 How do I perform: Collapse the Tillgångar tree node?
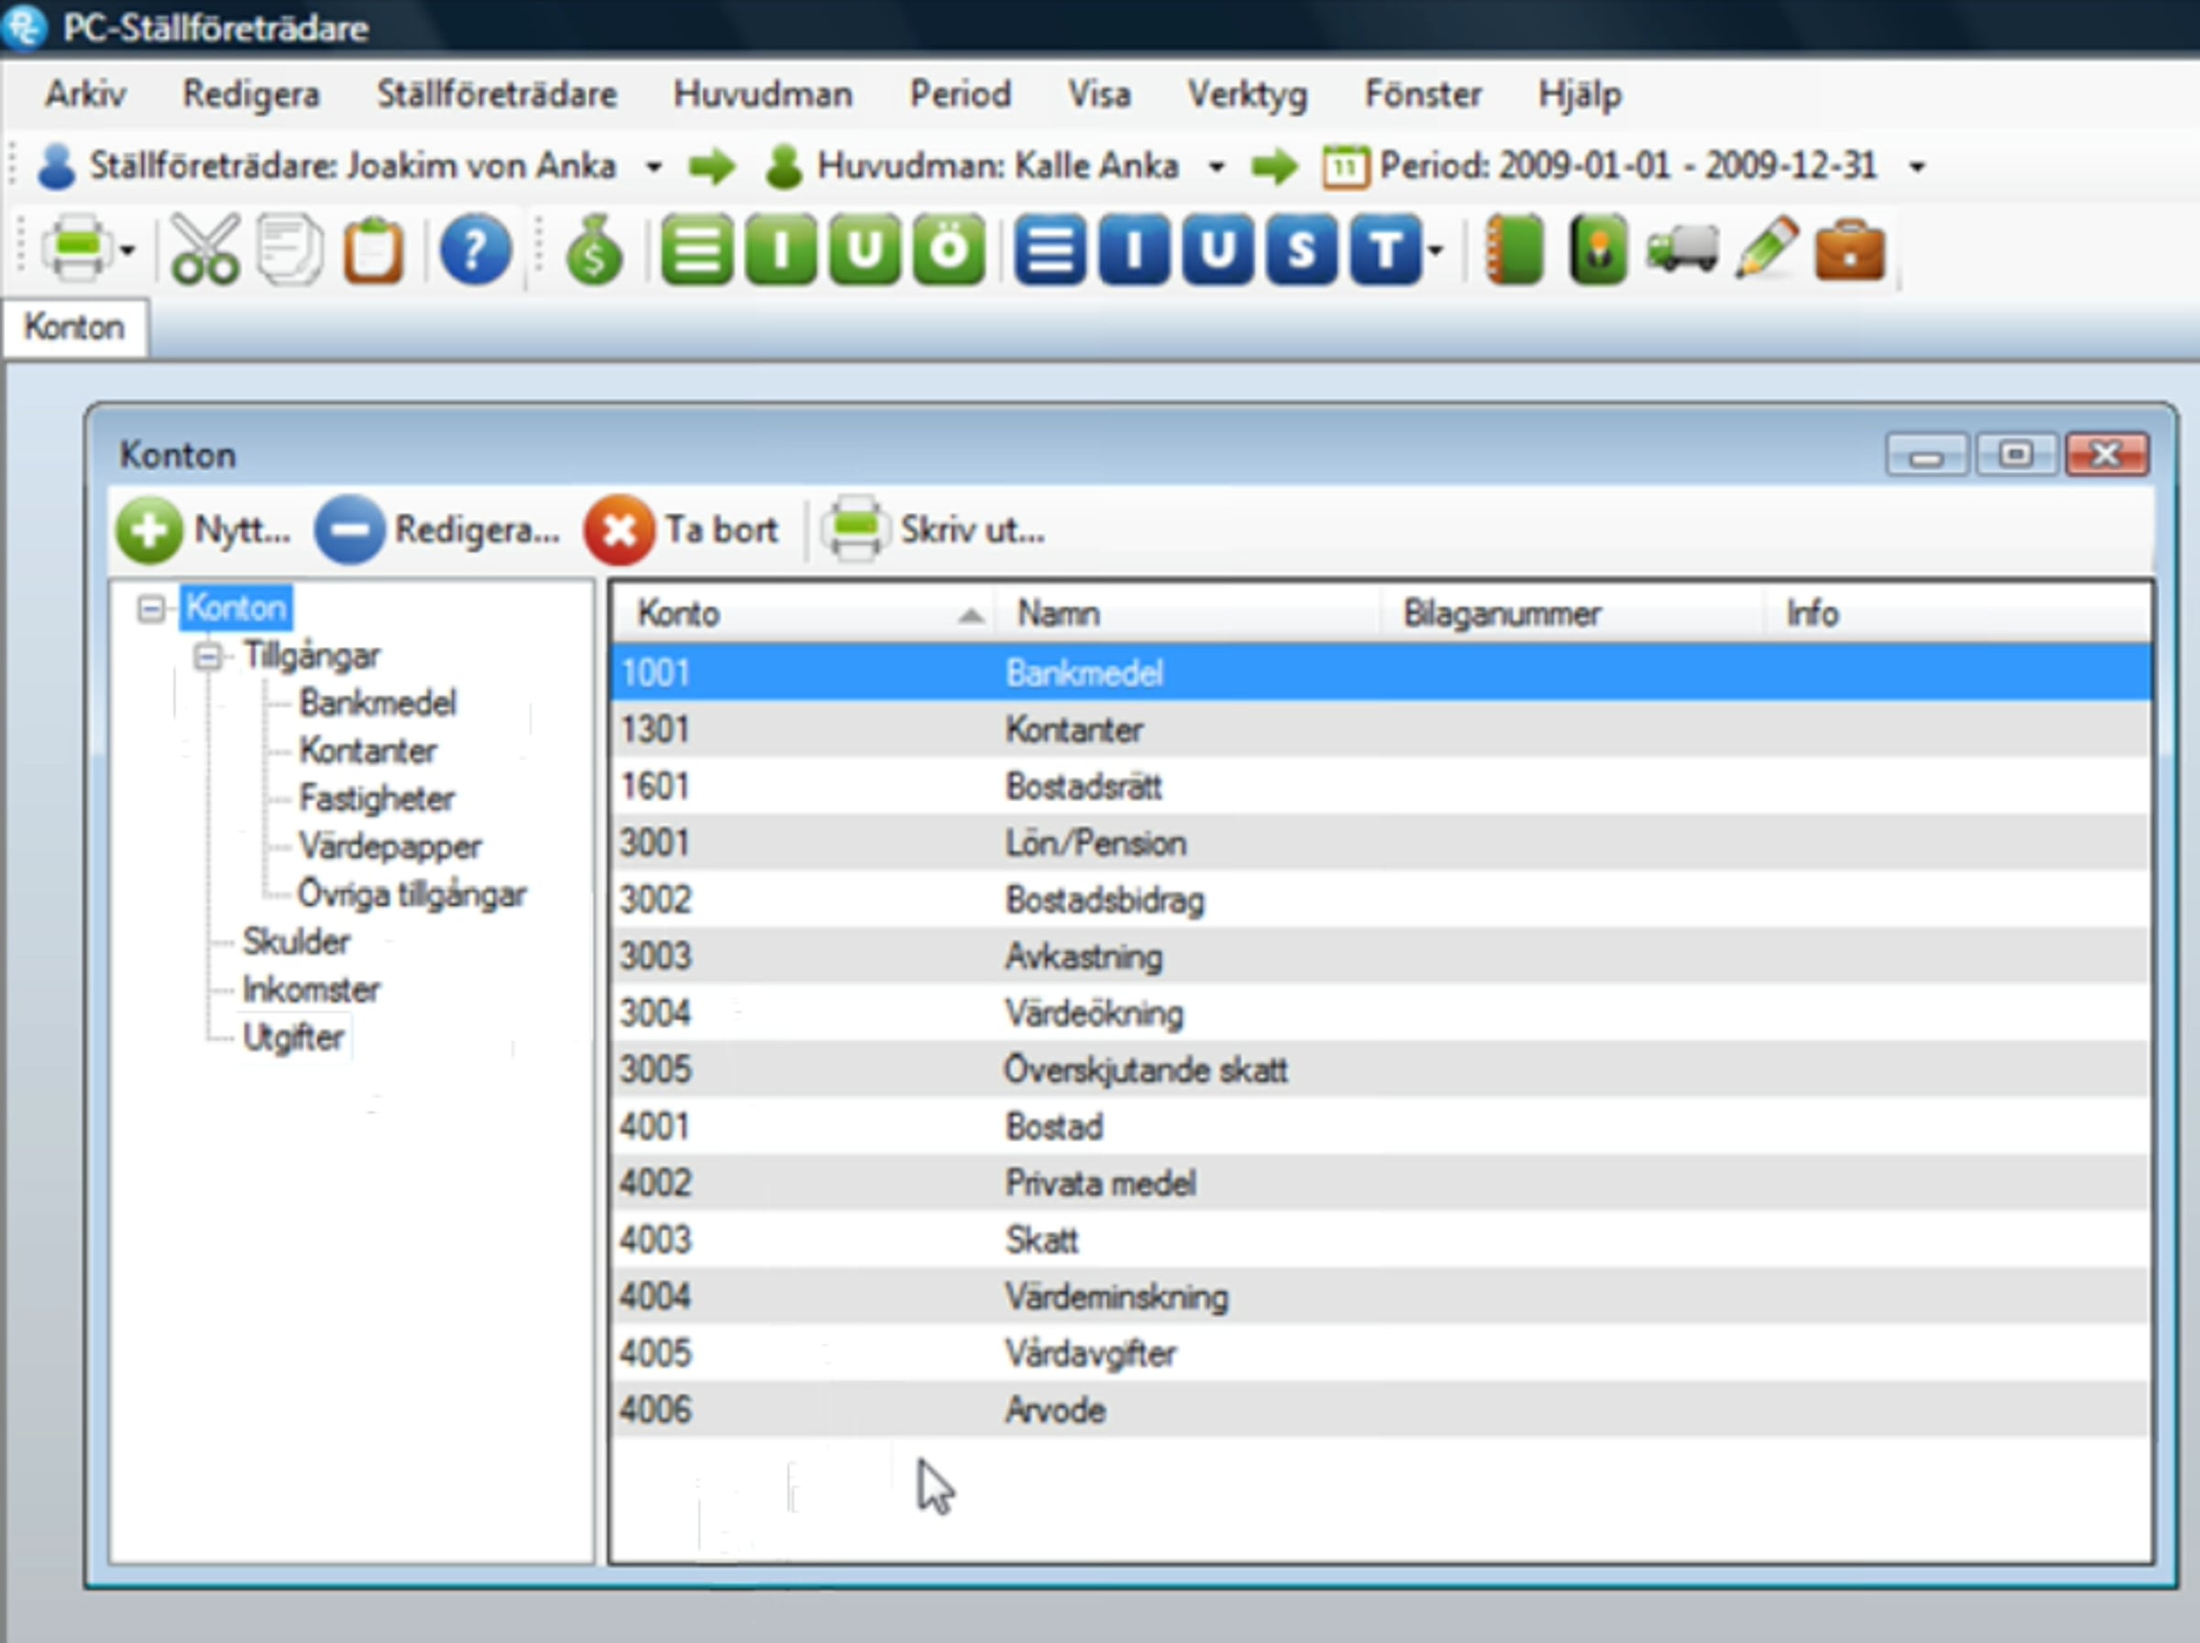pos(208,656)
